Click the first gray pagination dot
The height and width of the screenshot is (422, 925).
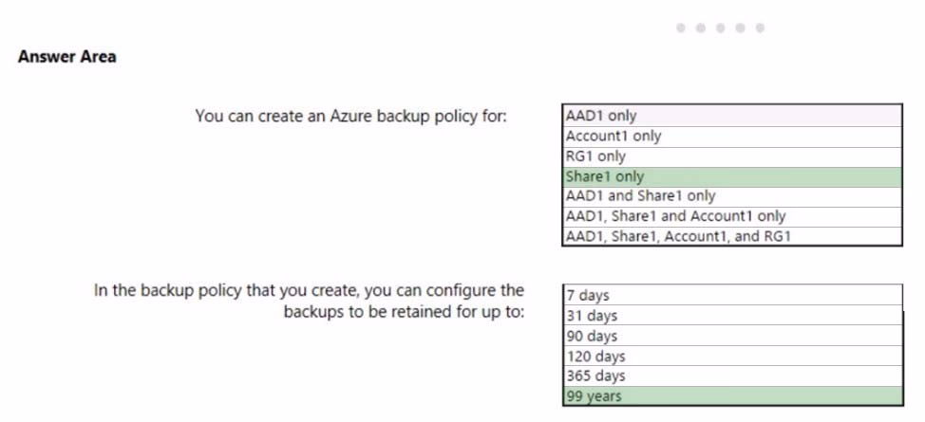point(681,28)
